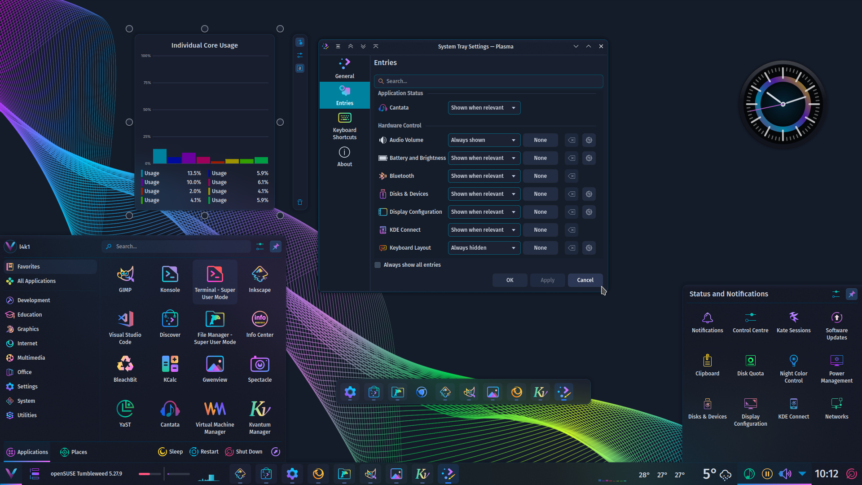The width and height of the screenshot is (862, 485).
Task: Click the analog clock widget
Action: [783, 104]
